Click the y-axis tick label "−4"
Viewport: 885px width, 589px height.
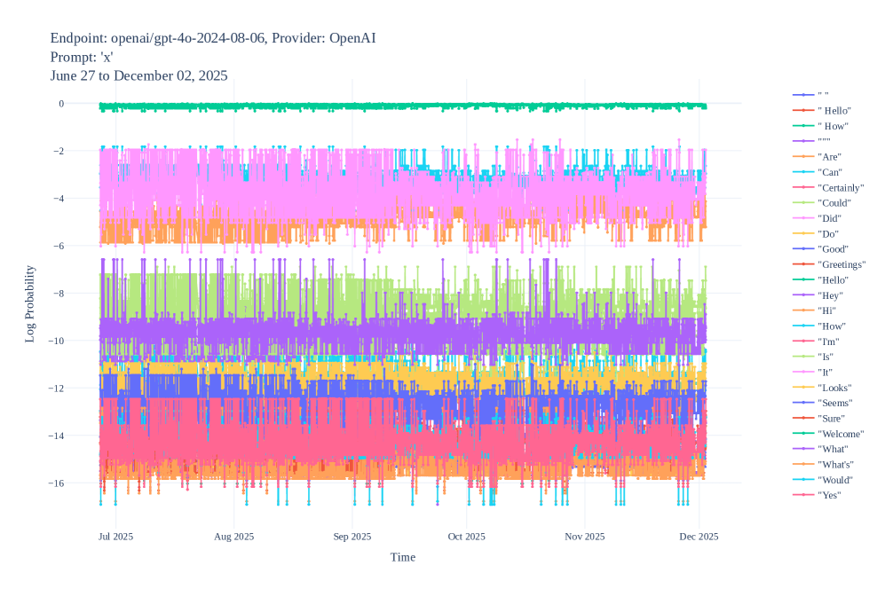pyautogui.click(x=59, y=198)
